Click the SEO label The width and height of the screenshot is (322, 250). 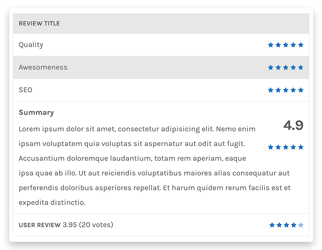click(x=25, y=90)
